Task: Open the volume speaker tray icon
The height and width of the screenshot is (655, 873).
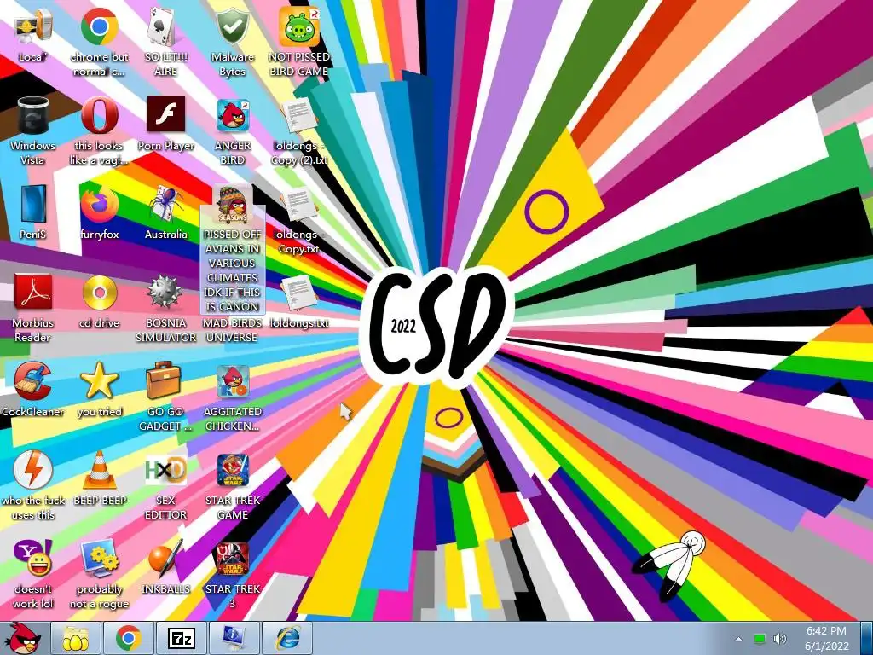Action: click(x=779, y=639)
